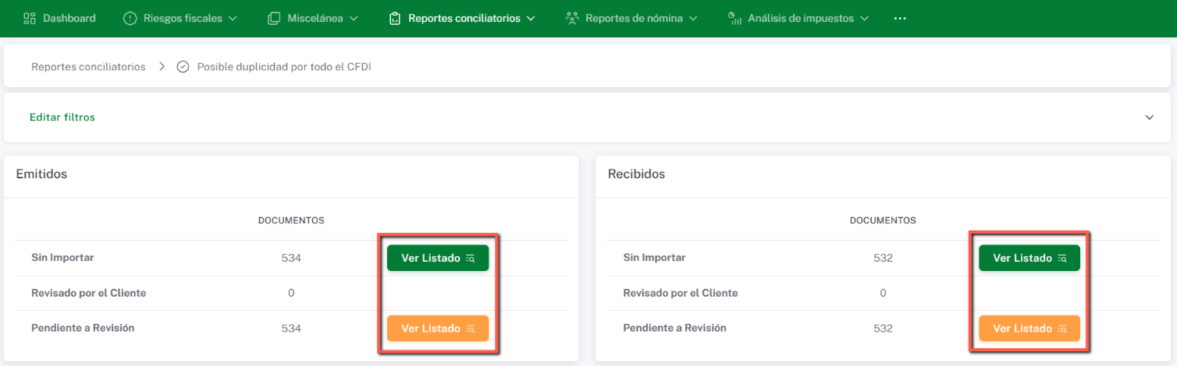Expand the Miscelánea dropdown menu
The image size is (1177, 366).
354,18
